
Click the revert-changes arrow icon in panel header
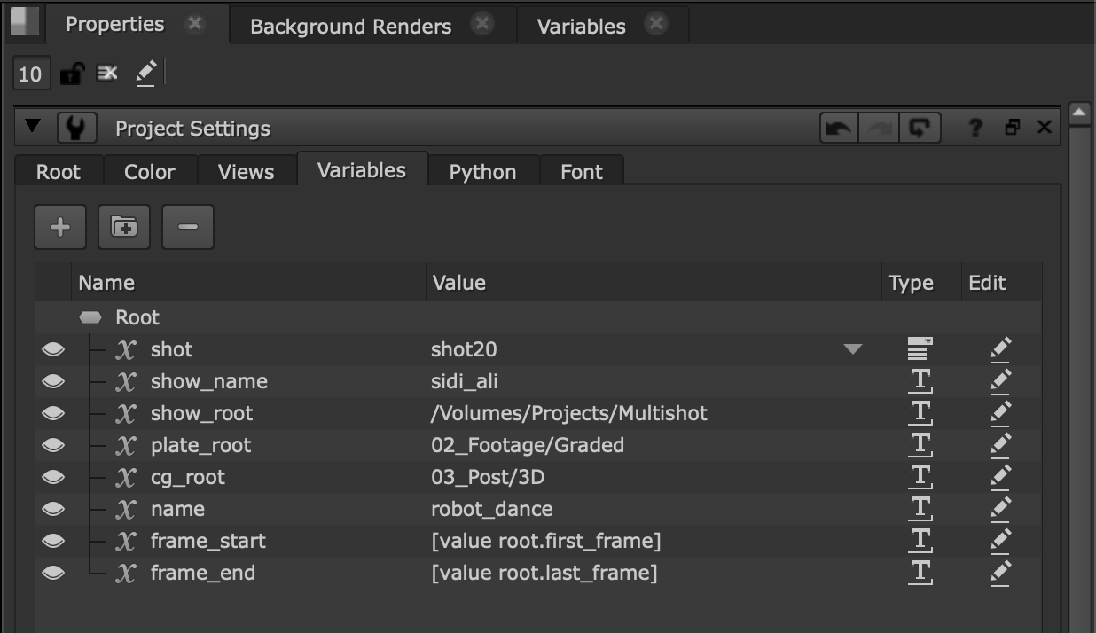[x=920, y=127]
